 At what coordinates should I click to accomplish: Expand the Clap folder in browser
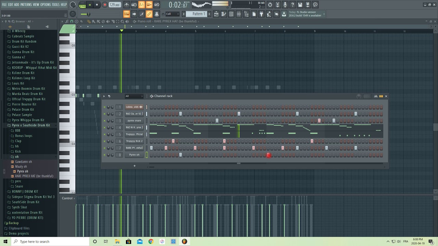click(18, 141)
